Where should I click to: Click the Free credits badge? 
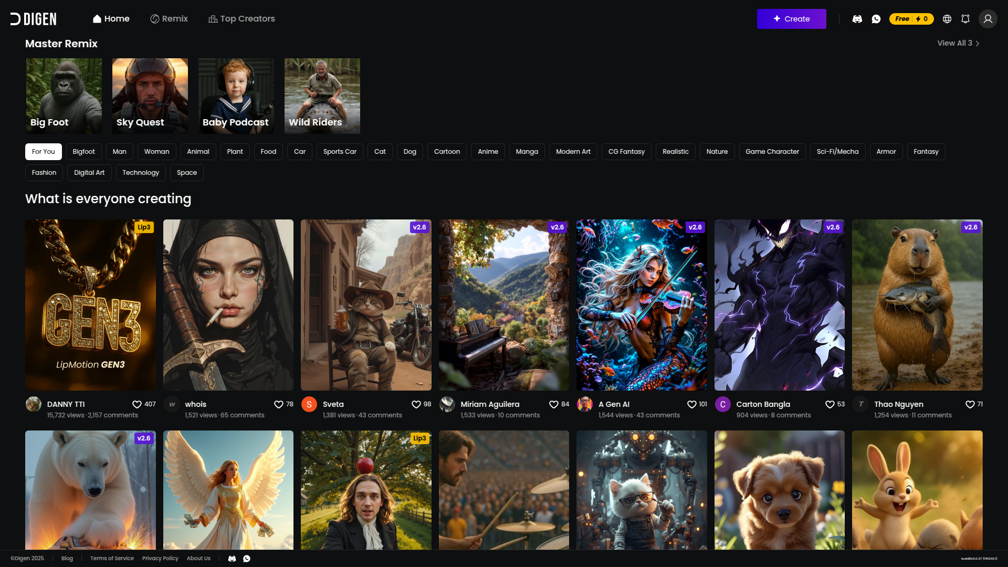click(x=911, y=19)
